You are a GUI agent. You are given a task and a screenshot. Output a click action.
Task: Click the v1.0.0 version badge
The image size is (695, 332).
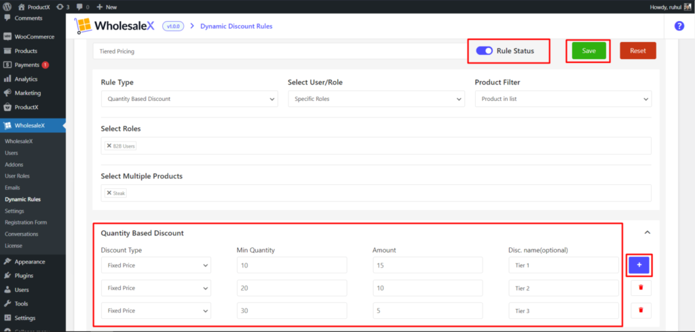pyautogui.click(x=173, y=26)
